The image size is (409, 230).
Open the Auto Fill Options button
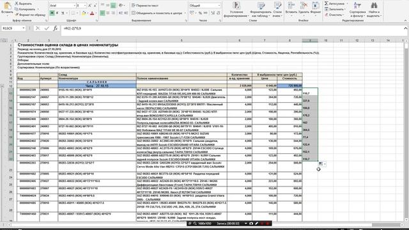pyautogui.click(x=322, y=164)
